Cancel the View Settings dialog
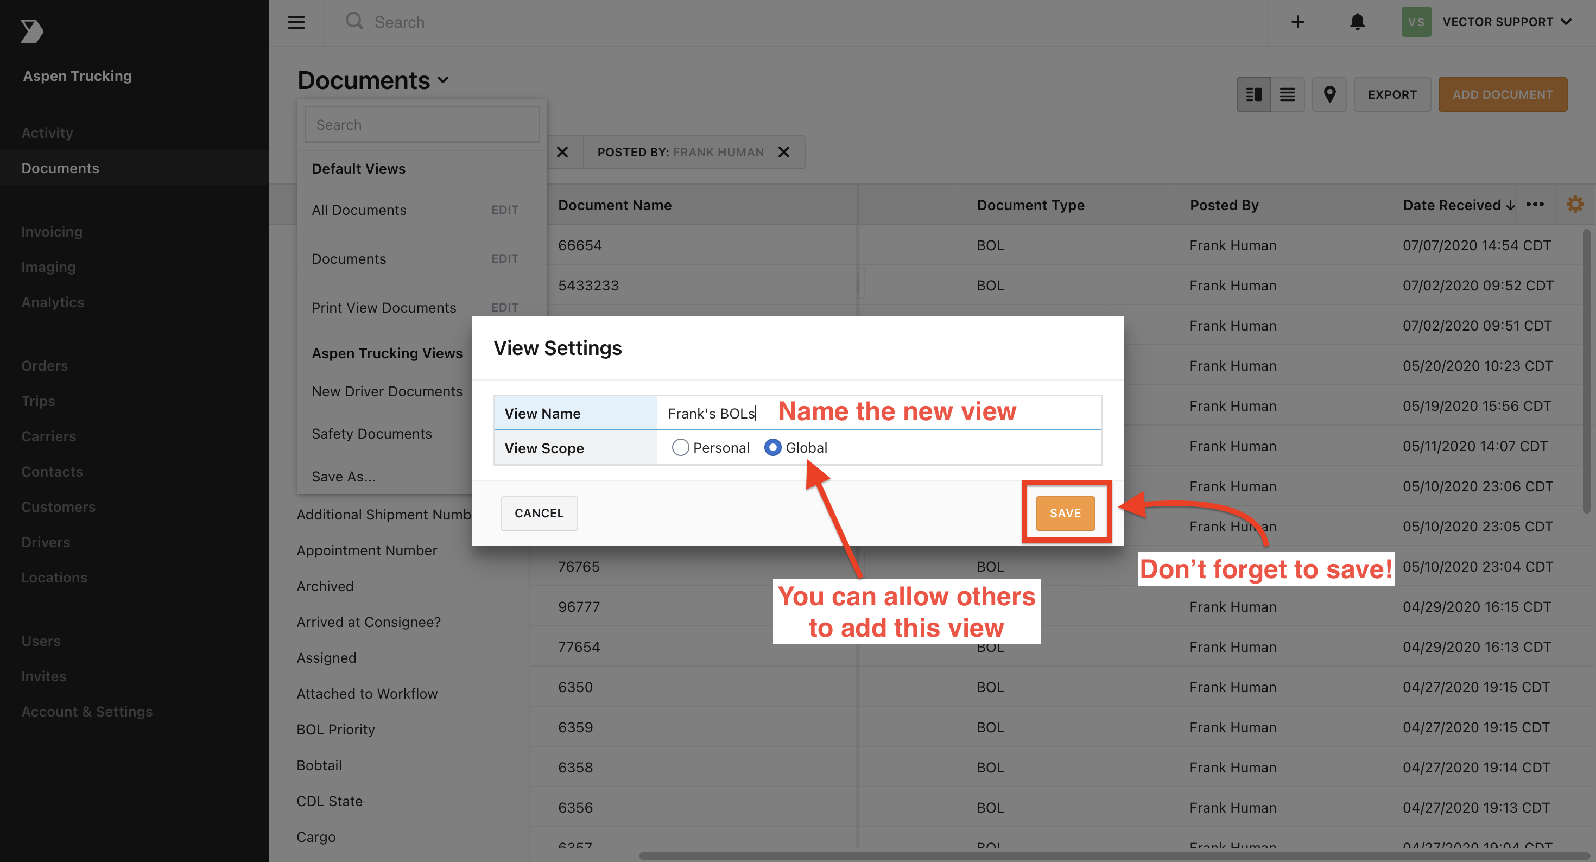This screenshot has width=1596, height=862. click(x=539, y=513)
